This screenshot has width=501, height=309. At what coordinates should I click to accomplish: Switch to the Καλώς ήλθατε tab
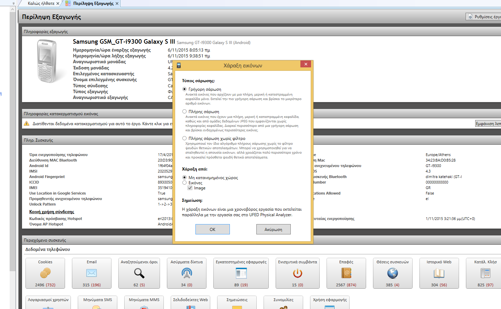tap(41, 3)
